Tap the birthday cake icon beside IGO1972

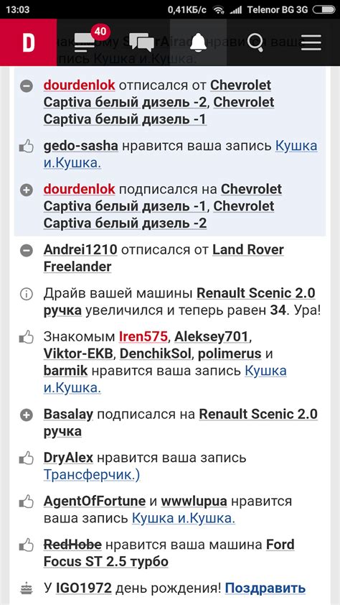[x=27, y=588]
